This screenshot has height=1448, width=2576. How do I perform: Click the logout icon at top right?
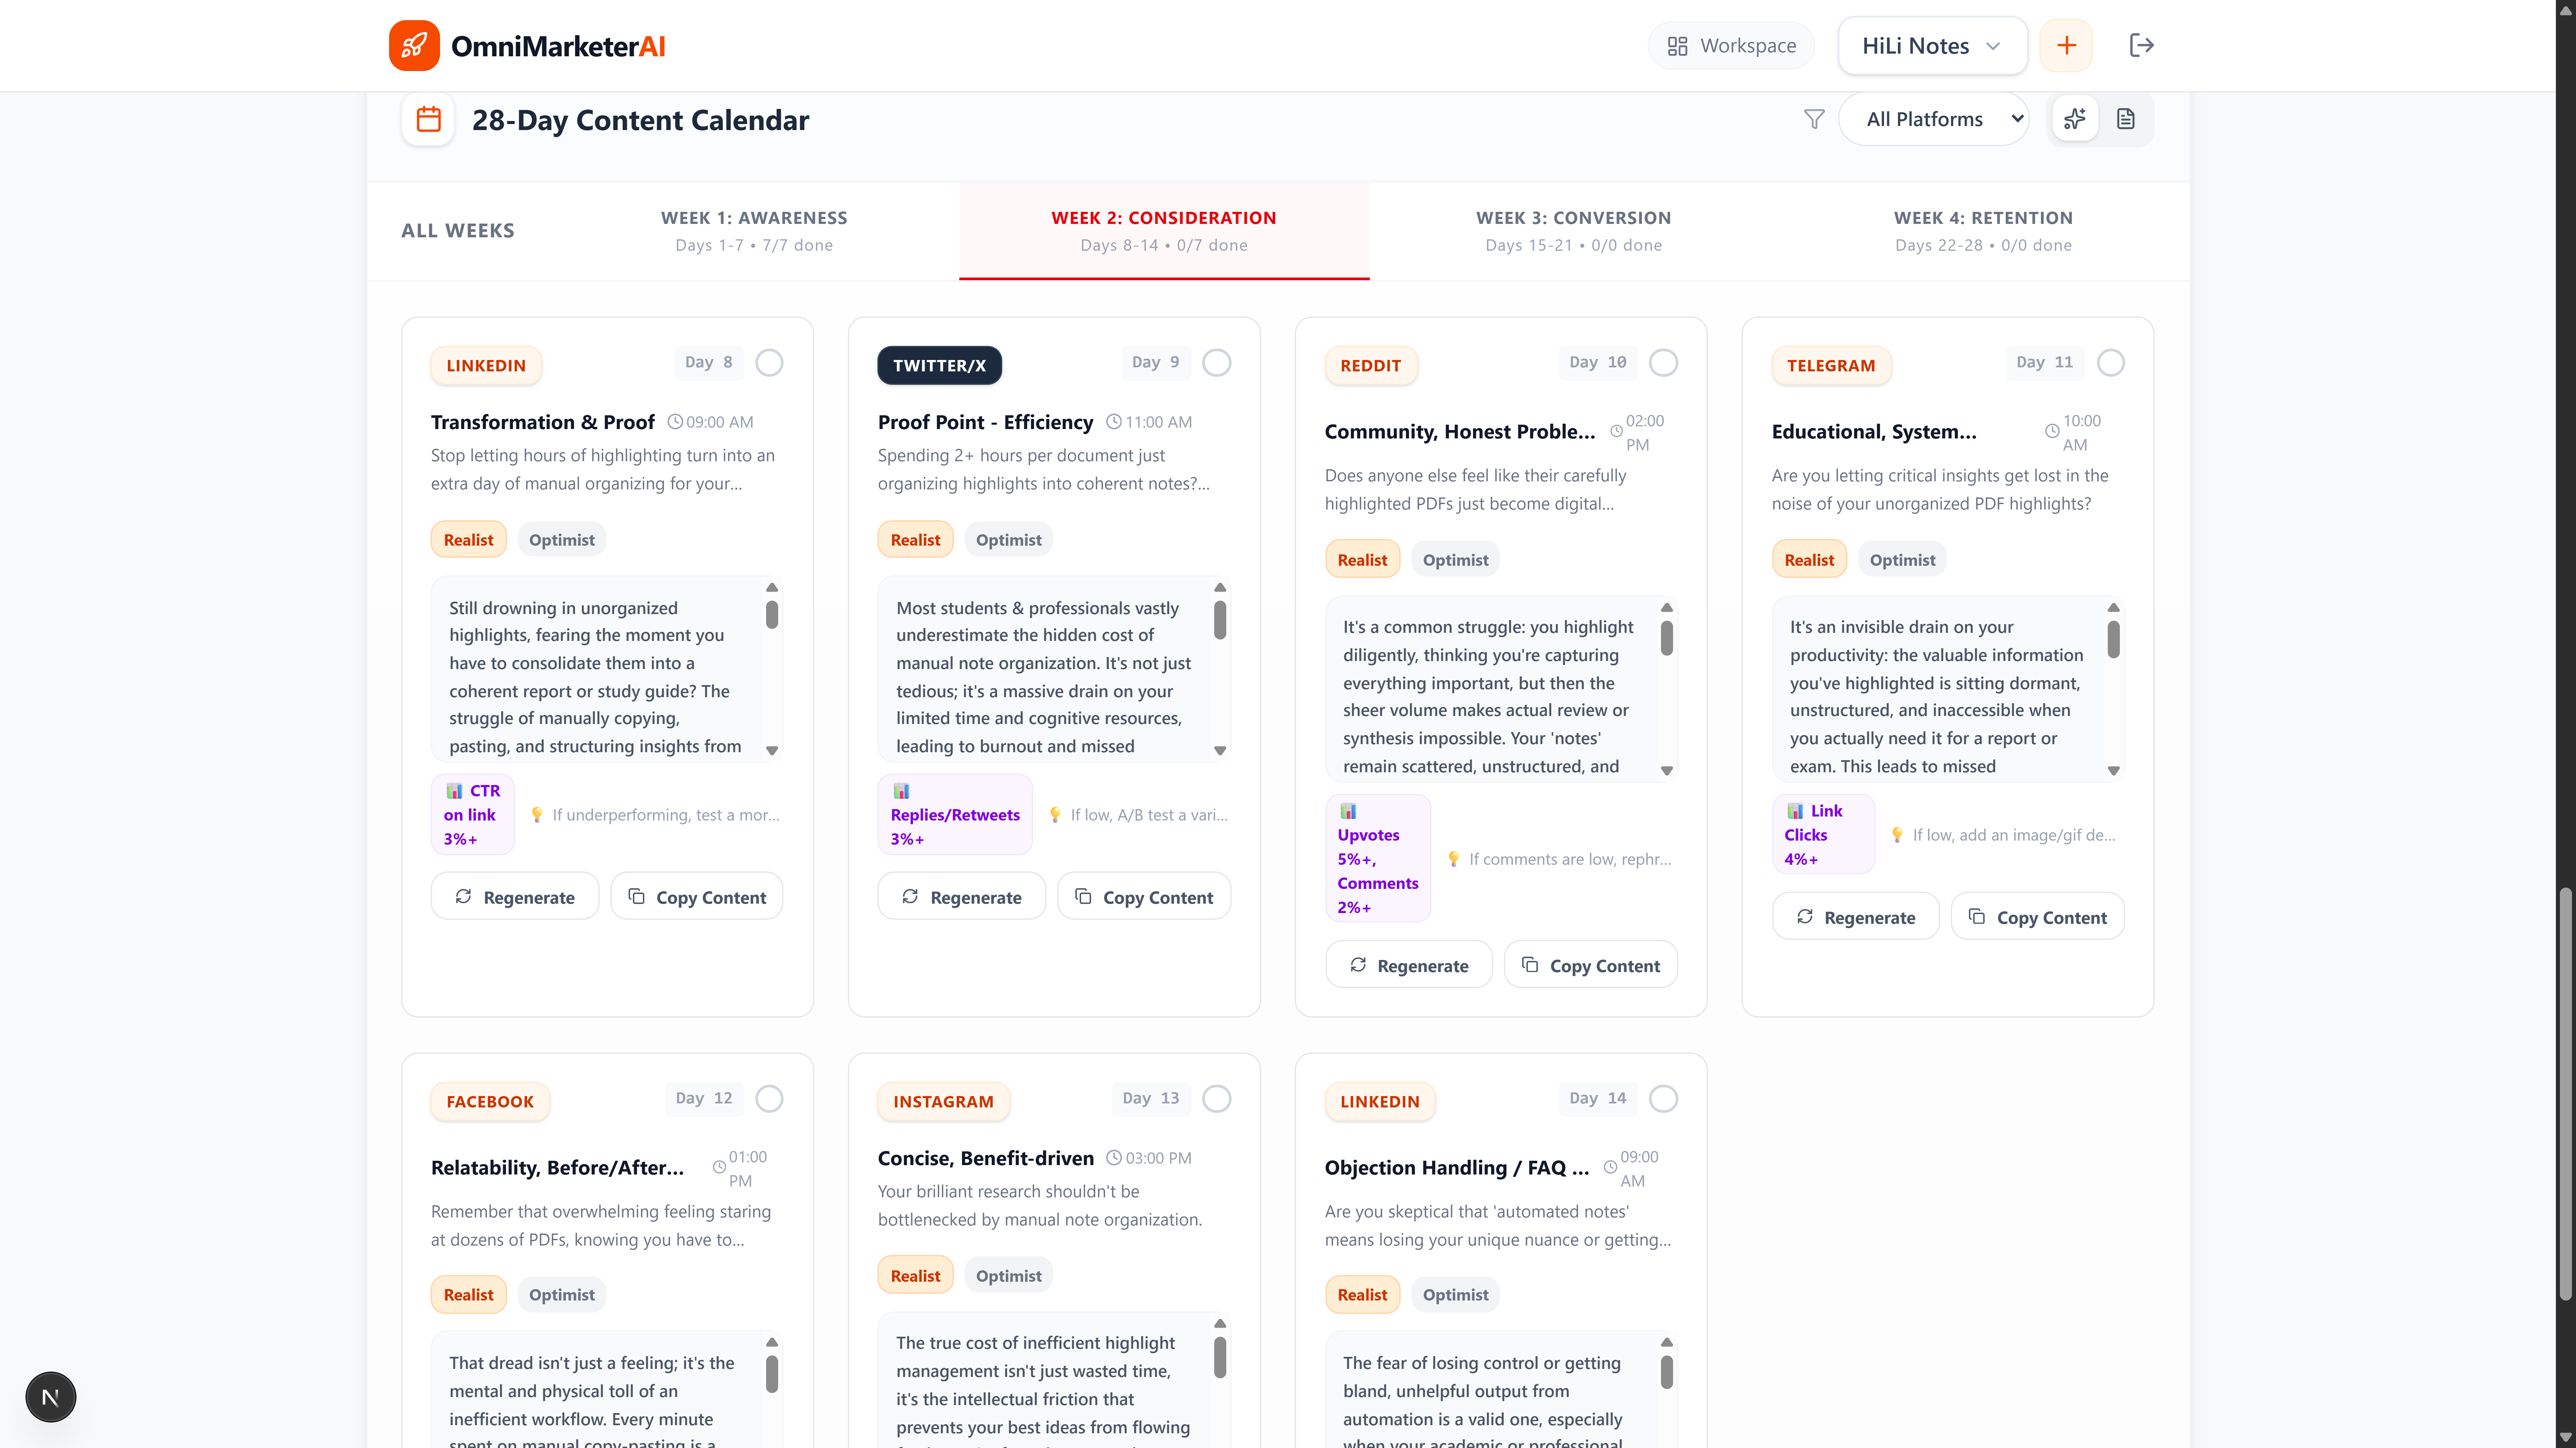click(2142, 45)
